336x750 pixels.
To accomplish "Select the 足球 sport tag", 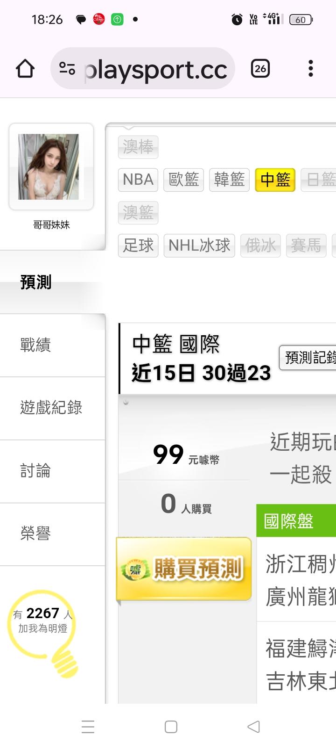I will click(x=138, y=245).
